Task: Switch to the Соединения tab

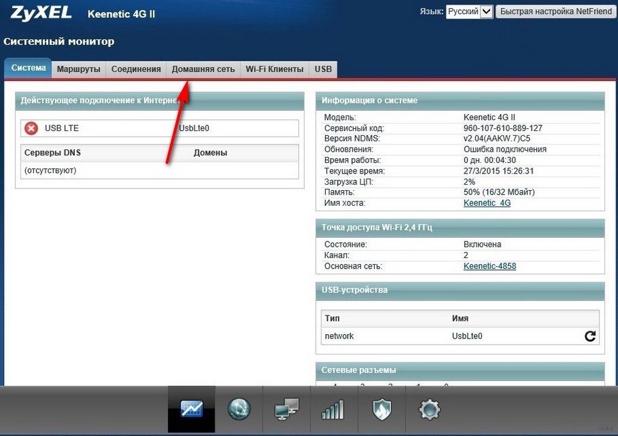Action: point(136,69)
